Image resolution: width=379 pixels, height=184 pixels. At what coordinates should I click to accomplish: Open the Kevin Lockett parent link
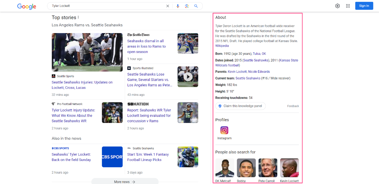(x=237, y=72)
